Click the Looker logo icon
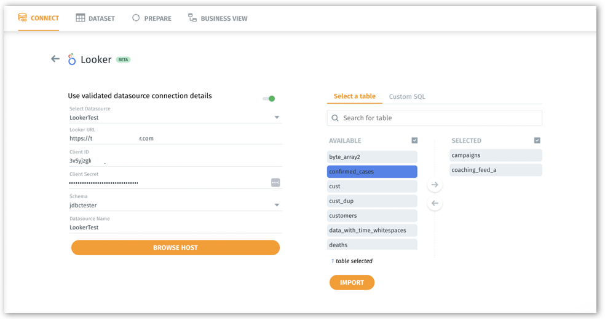The width and height of the screenshot is (605, 319). (72, 60)
